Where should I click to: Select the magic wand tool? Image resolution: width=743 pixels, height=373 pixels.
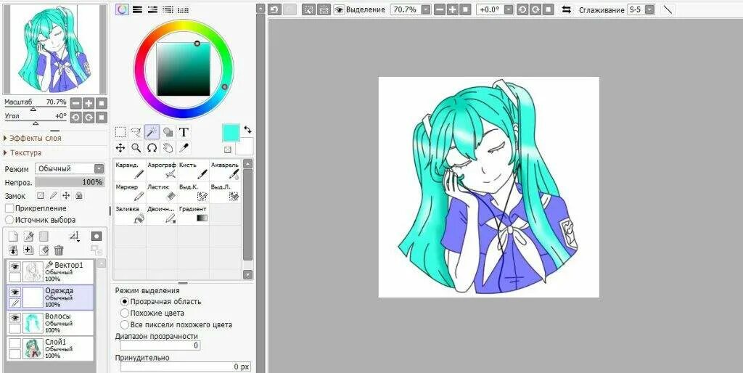pyautogui.click(x=152, y=132)
